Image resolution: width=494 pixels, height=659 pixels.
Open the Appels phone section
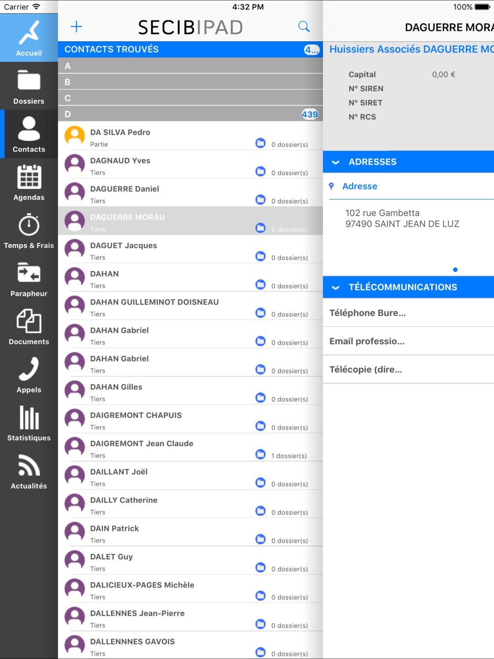pyautogui.click(x=29, y=375)
